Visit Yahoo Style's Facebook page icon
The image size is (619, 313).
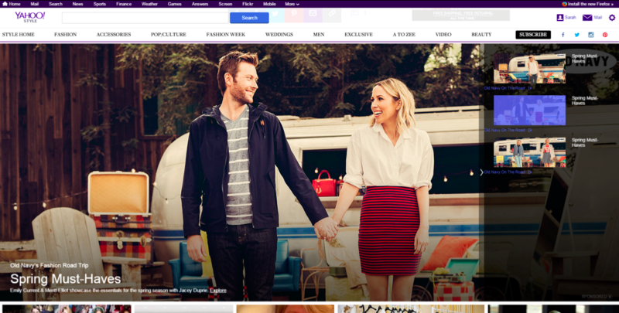[563, 35]
